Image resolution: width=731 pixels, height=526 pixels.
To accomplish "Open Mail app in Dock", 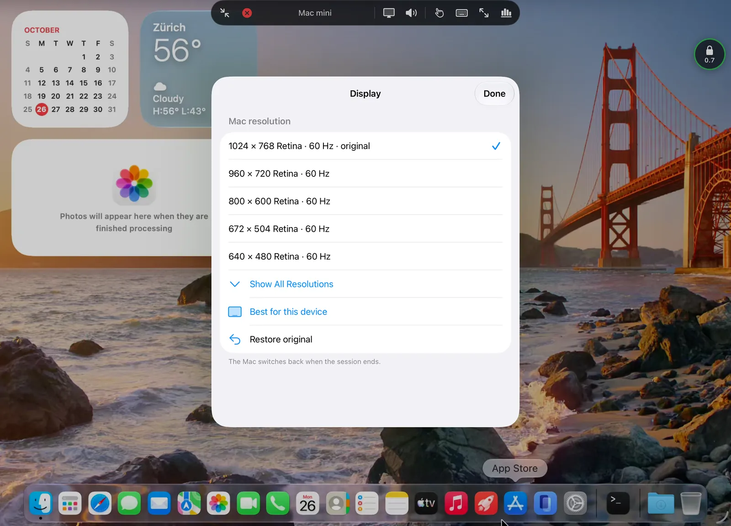I will [x=159, y=503].
